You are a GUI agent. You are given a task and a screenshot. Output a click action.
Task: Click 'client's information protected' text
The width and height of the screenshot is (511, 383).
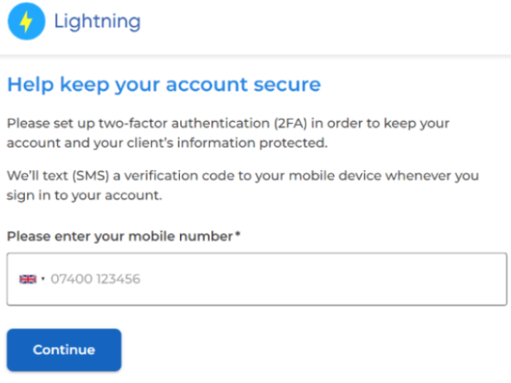(227, 143)
